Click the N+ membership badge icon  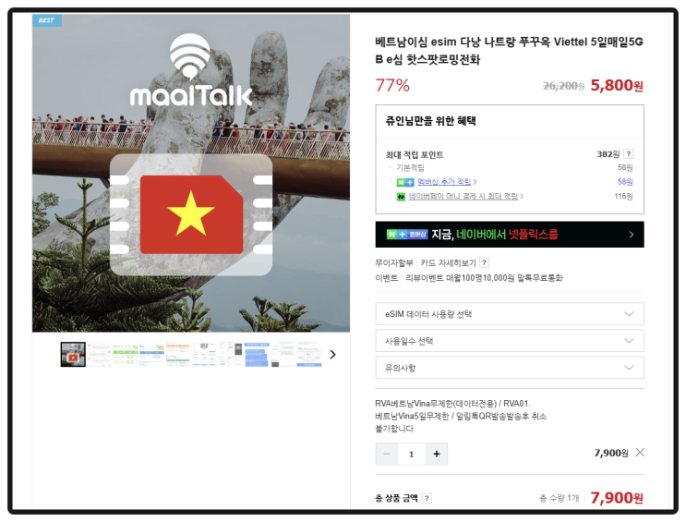coord(405,182)
